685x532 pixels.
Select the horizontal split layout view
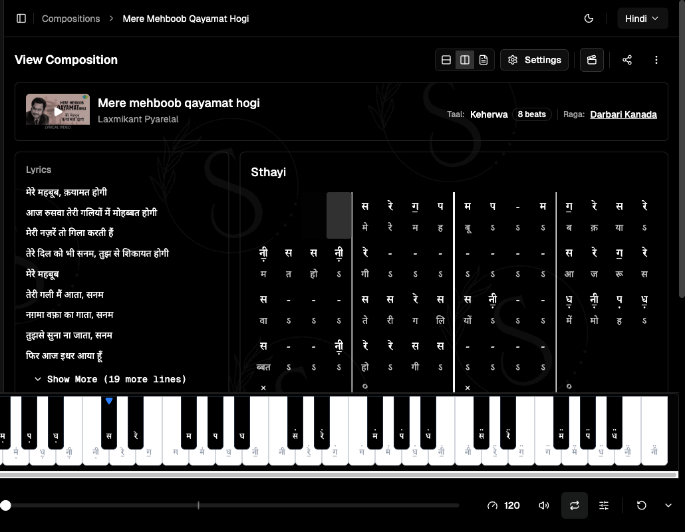coord(446,60)
